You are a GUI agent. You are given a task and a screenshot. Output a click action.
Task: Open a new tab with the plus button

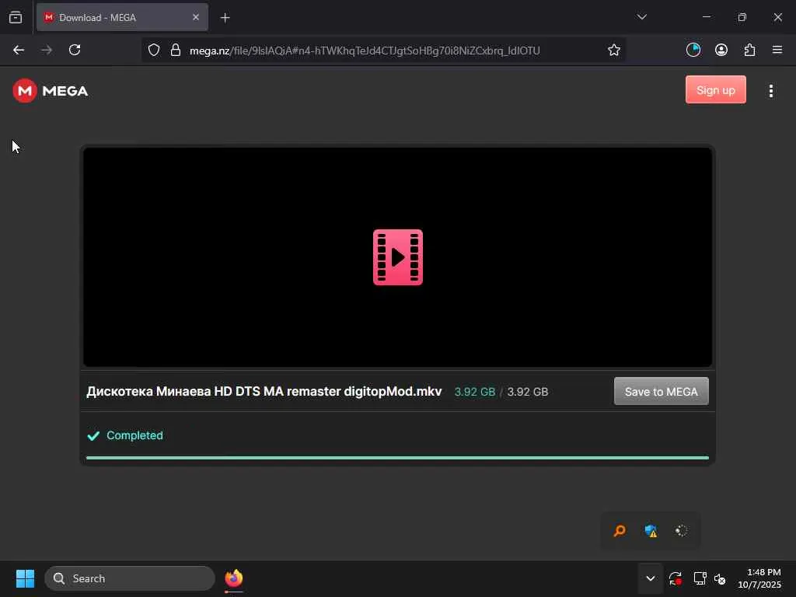[x=225, y=18]
